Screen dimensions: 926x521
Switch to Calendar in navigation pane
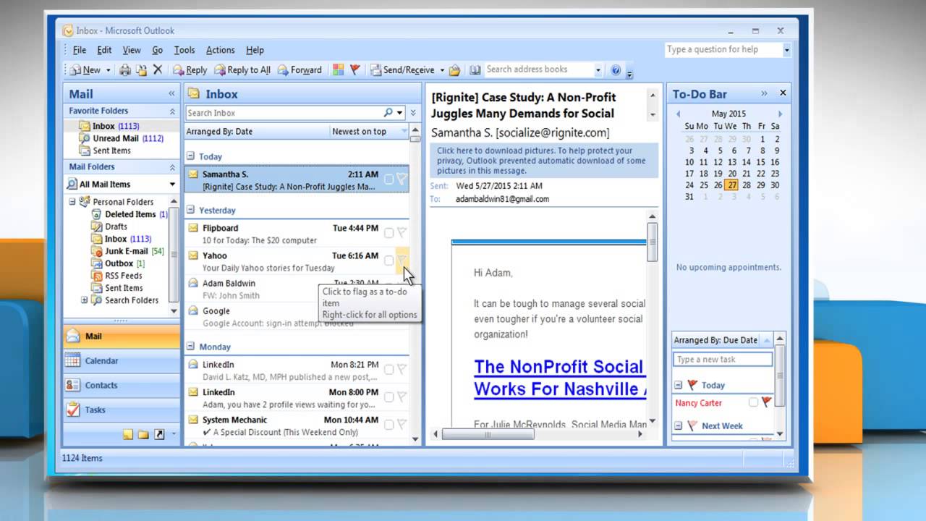coord(122,360)
